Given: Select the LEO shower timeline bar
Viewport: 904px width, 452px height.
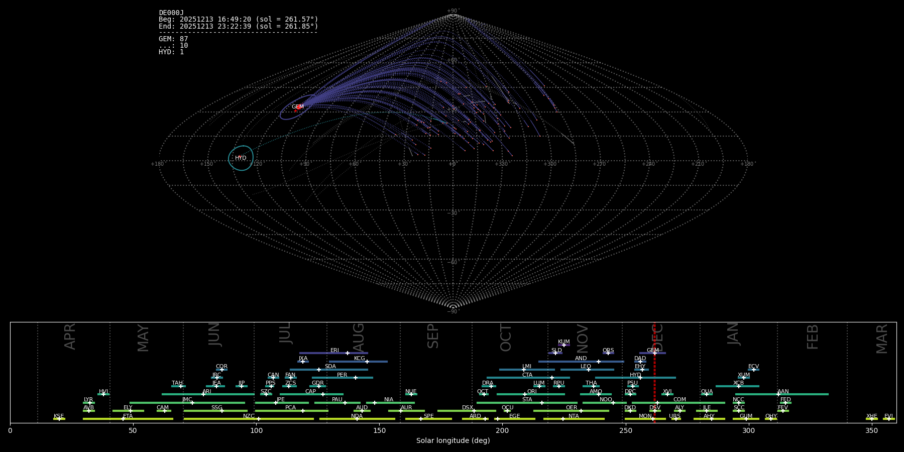Looking at the screenshot, I should 587,370.
